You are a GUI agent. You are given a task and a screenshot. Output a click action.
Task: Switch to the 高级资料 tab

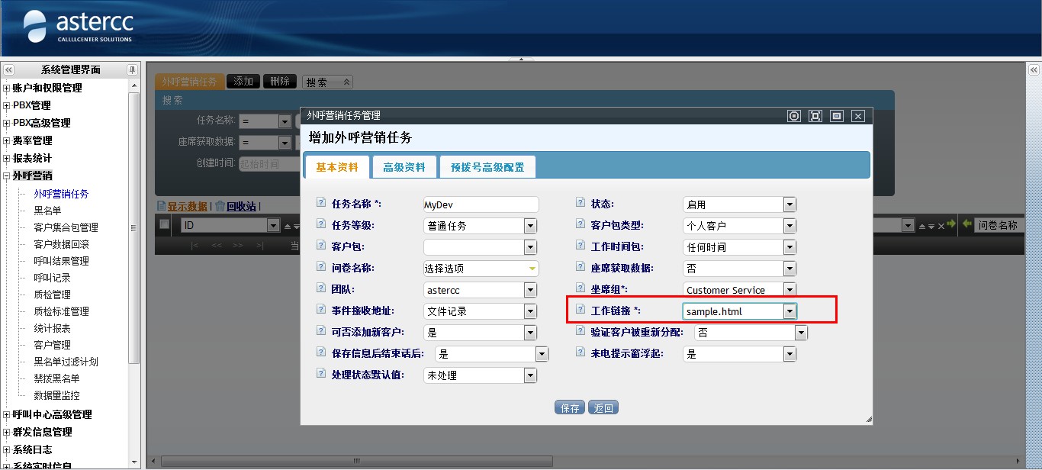[x=404, y=167]
